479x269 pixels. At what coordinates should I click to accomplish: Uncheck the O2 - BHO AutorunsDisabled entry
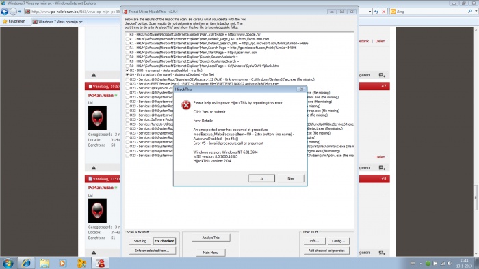127,70
